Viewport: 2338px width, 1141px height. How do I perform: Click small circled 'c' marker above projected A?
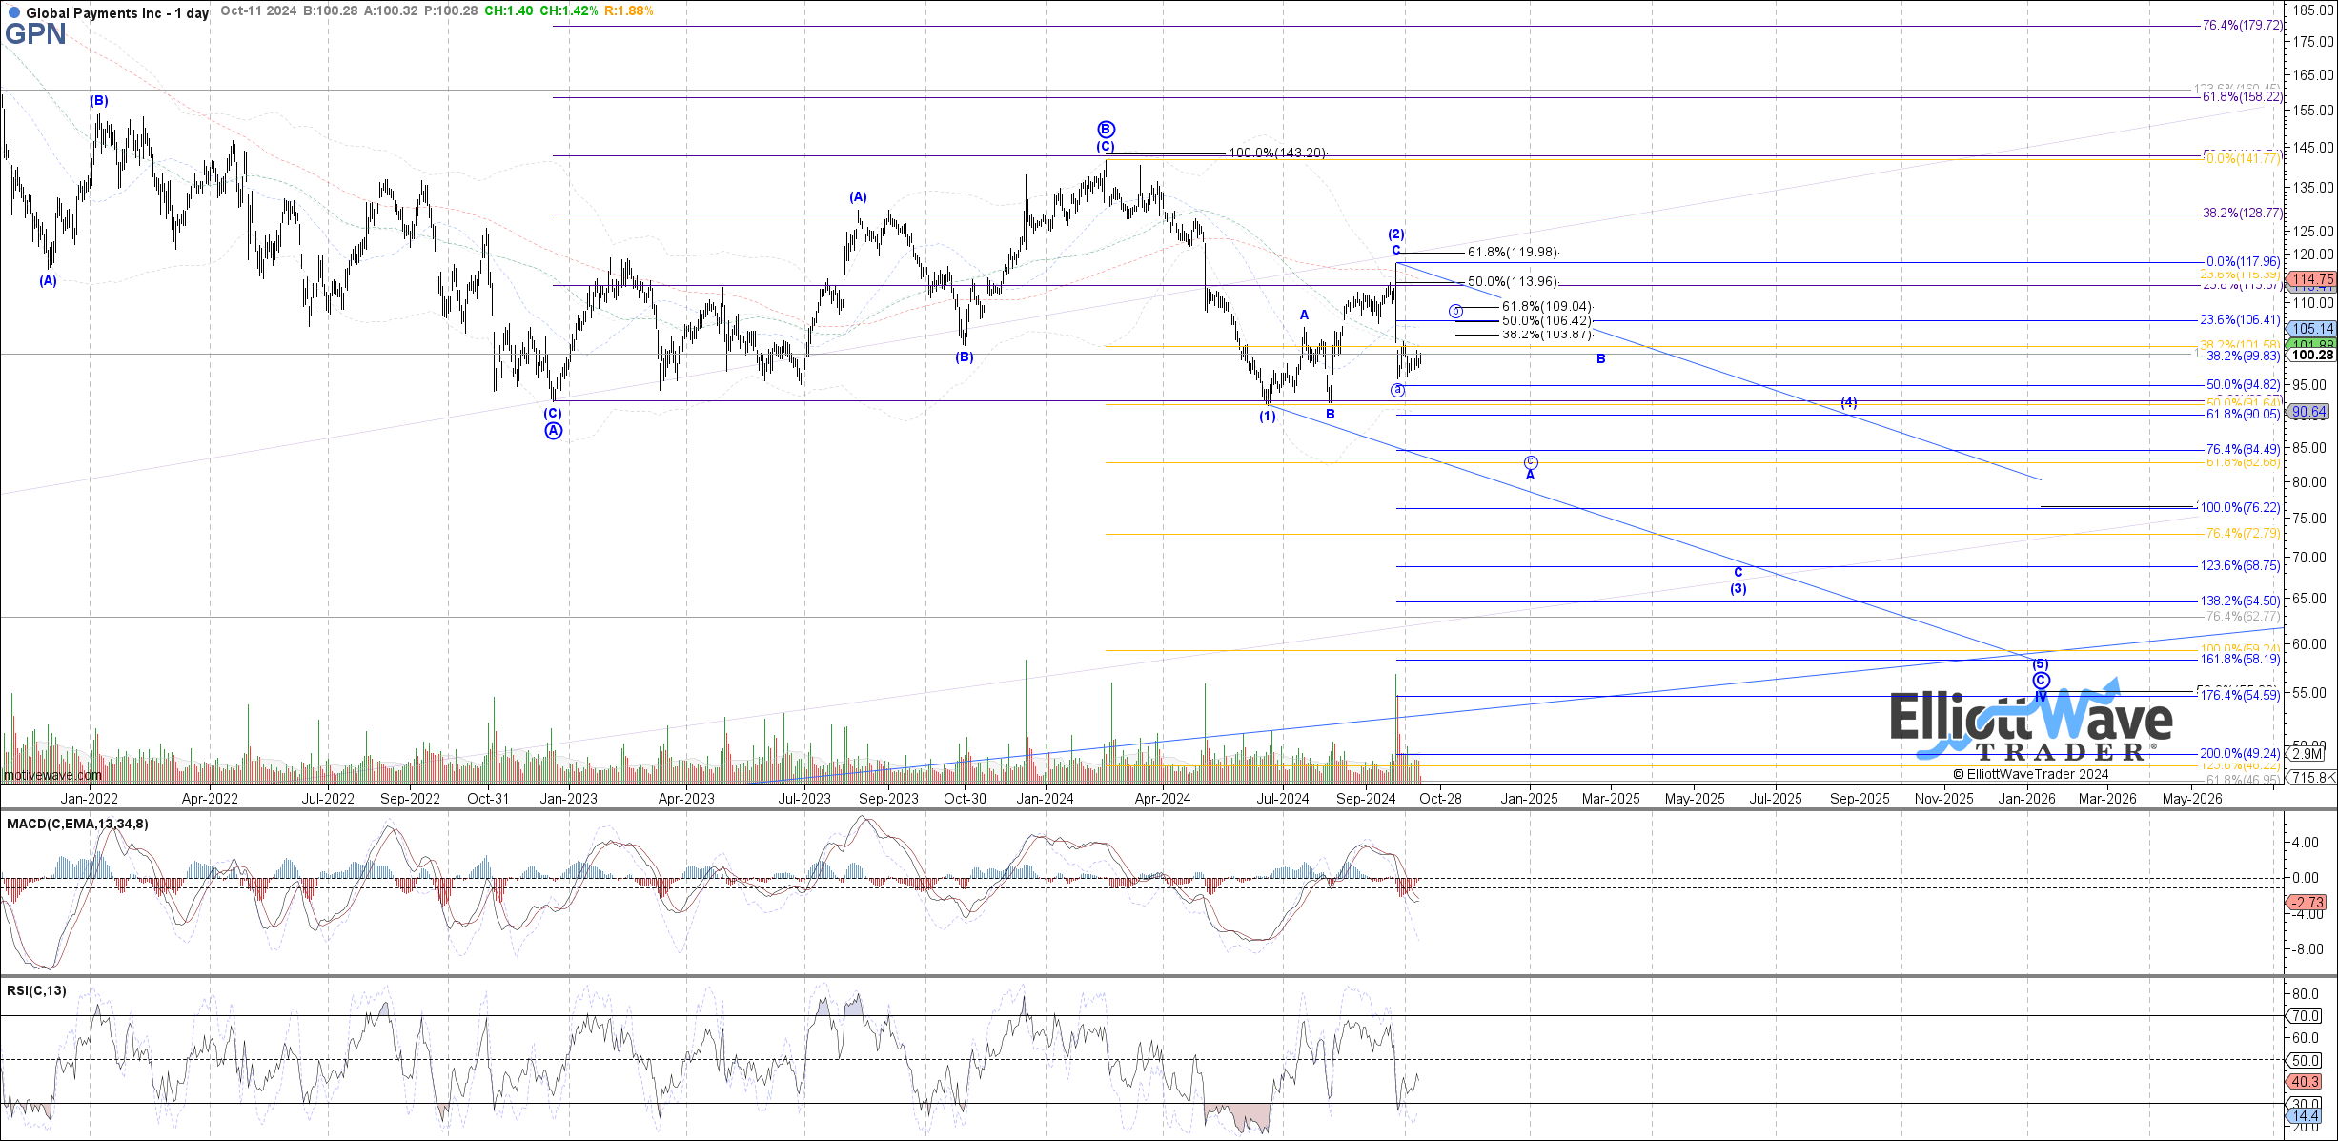[x=1530, y=461]
